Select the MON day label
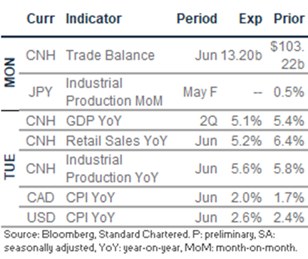 pyautogui.click(x=10, y=73)
